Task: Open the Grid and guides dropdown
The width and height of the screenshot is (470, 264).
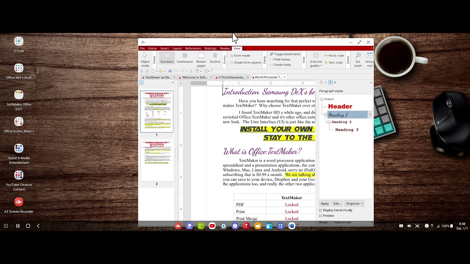Action: [316, 60]
